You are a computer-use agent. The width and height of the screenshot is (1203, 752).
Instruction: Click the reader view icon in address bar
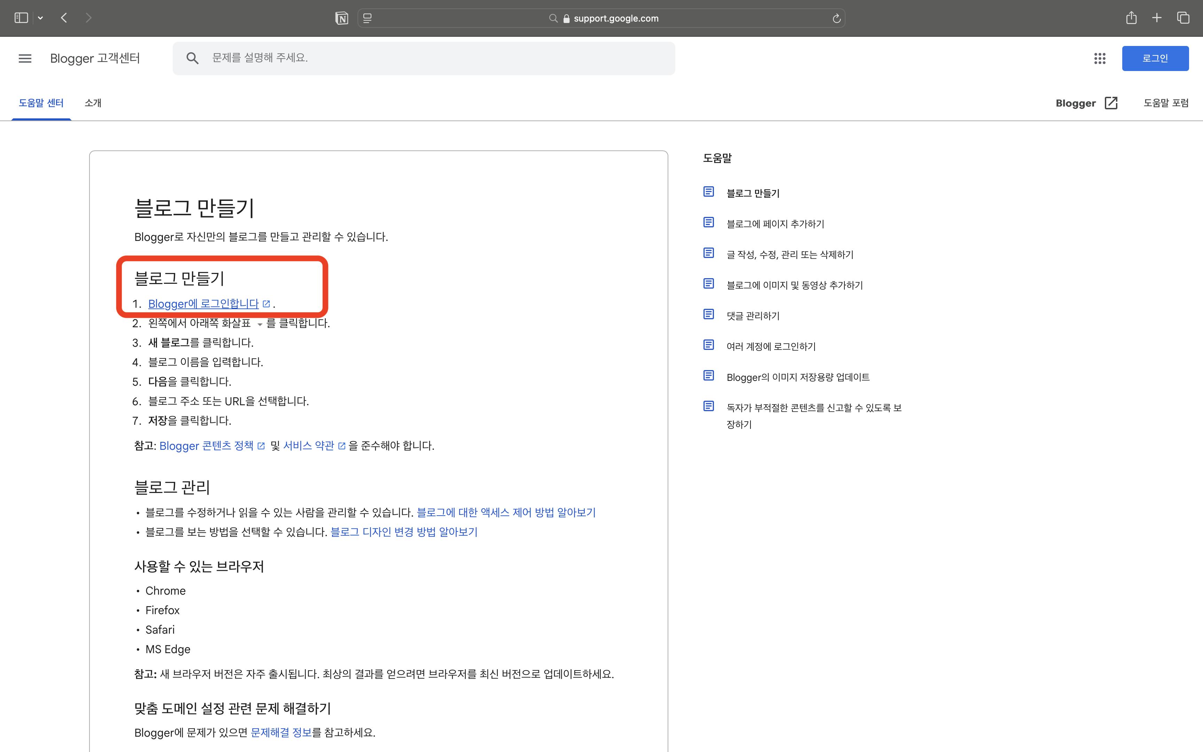pyautogui.click(x=367, y=18)
